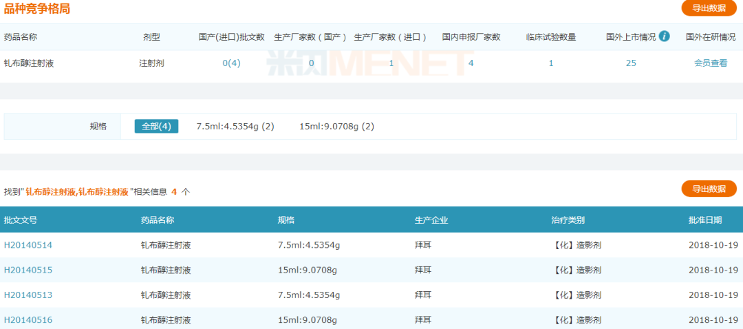This screenshot has width=743, height=329.
Task: Open approval number H20140514
Action: [x=28, y=245]
